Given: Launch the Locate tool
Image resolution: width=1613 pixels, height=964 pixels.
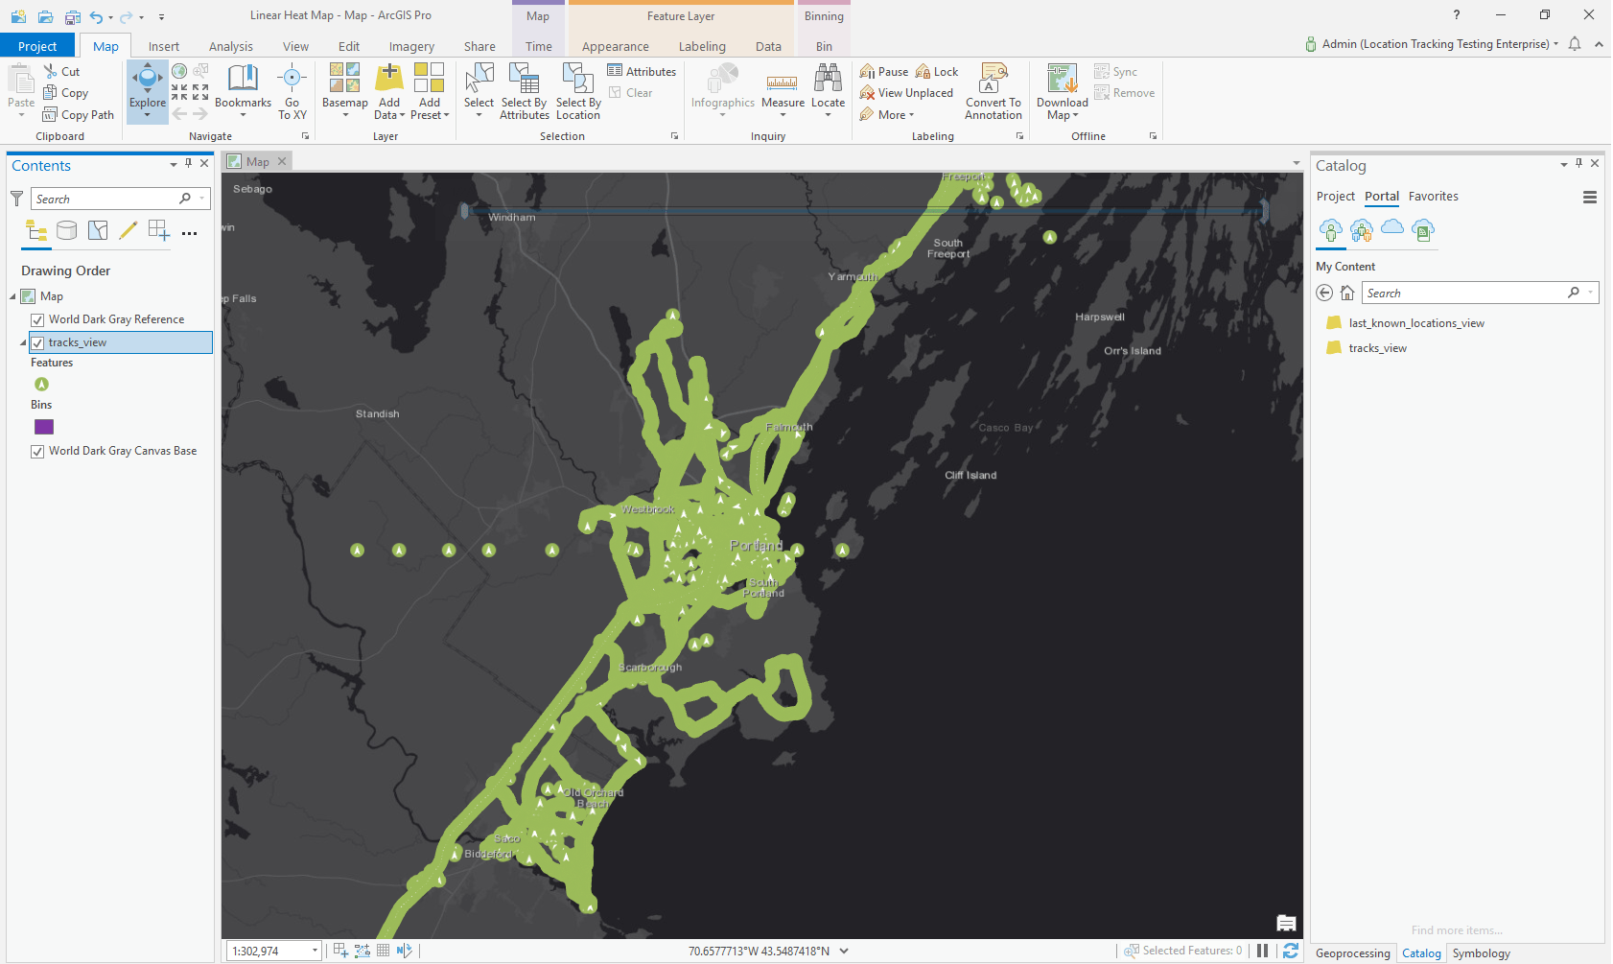Looking at the screenshot, I should tap(828, 91).
